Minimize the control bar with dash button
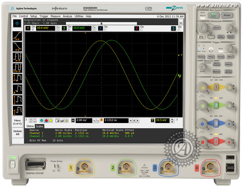 [181, 22]
